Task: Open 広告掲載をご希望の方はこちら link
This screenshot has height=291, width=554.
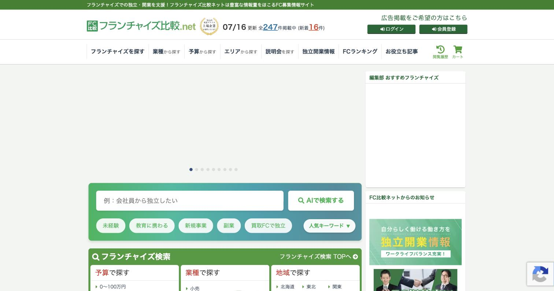Action: [x=424, y=18]
